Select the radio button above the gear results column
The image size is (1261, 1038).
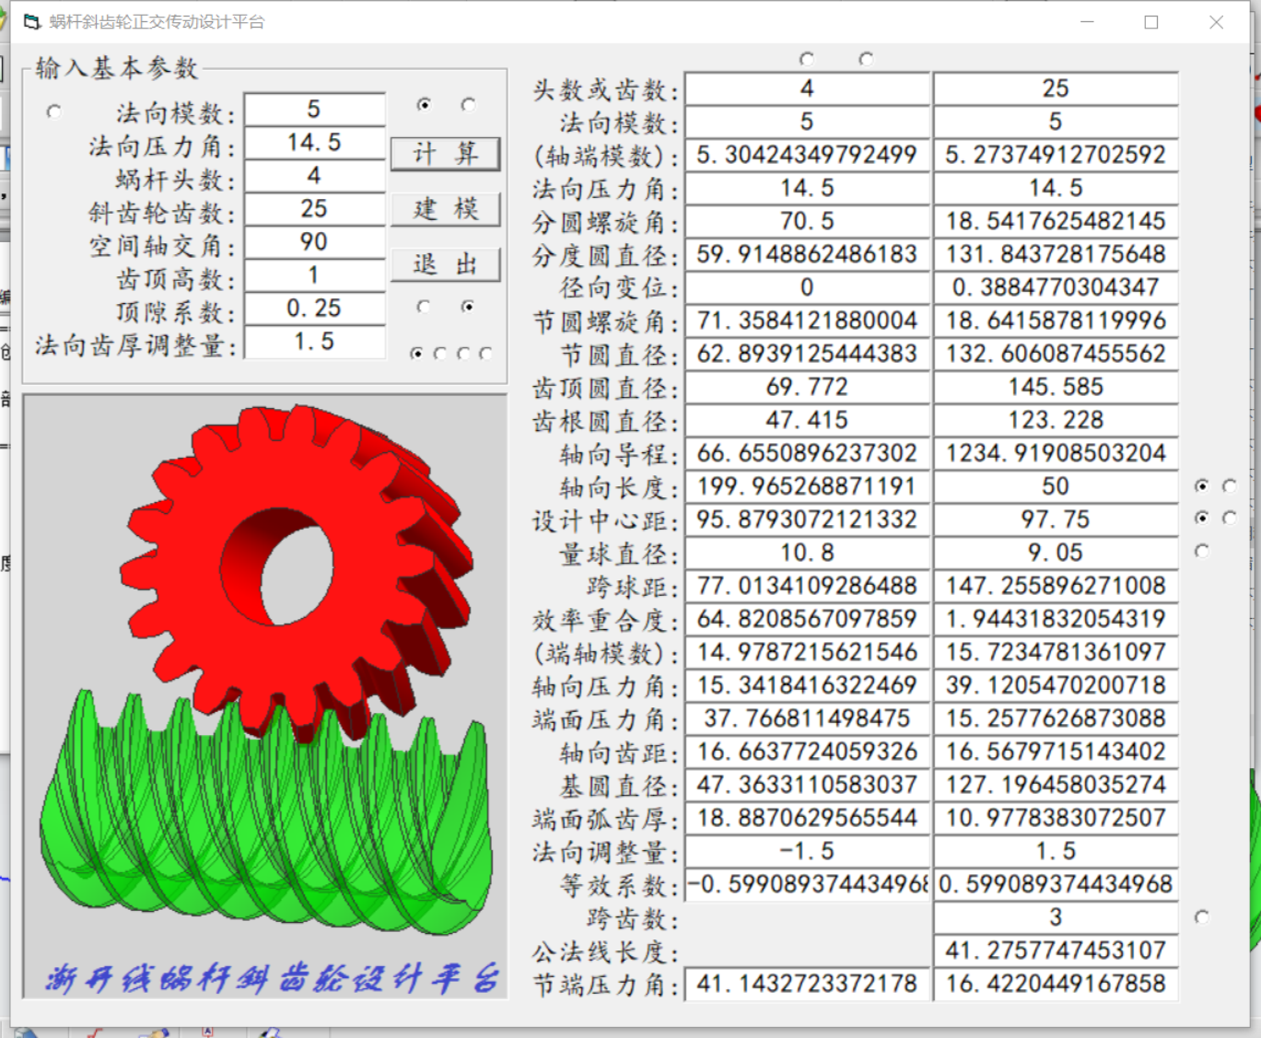click(866, 59)
